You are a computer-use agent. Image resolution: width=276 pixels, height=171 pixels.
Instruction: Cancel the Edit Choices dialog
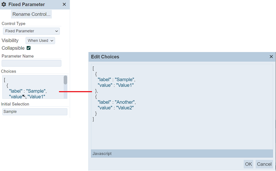264,164
